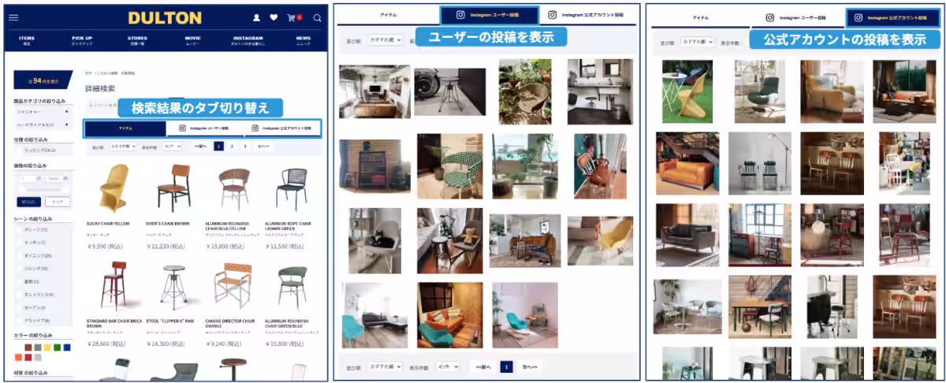Check the キッチン scene filter checkbox
The width and height of the screenshot is (946, 383).
[x=19, y=242]
